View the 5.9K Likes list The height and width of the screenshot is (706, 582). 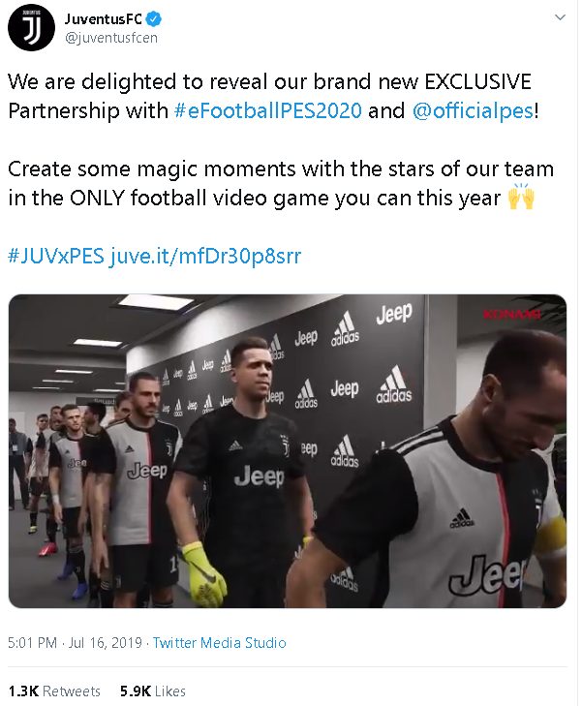click(x=153, y=691)
